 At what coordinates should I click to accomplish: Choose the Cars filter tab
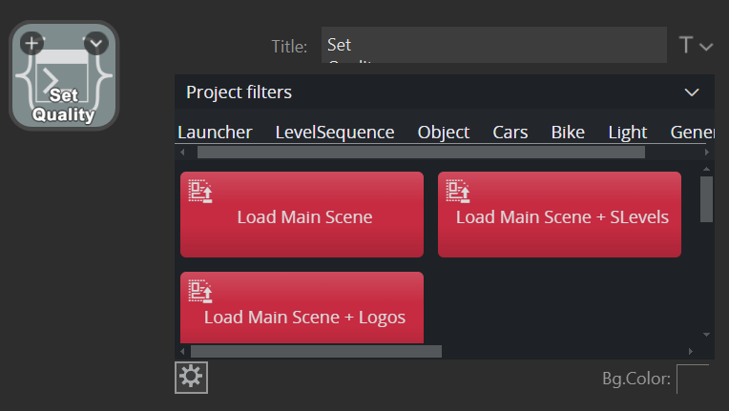pyautogui.click(x=510, y=133)
